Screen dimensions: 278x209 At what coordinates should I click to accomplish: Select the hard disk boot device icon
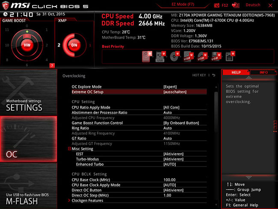(x=147, y=57)
